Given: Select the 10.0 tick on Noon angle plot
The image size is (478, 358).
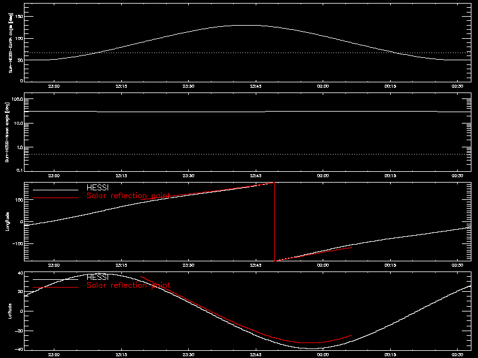Looking at the screenshot, I should click(18, 124).
